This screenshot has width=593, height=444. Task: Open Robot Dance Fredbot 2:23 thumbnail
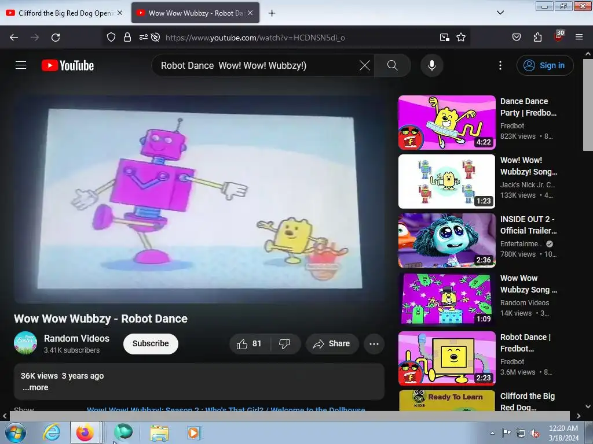(x=447, y=358)
